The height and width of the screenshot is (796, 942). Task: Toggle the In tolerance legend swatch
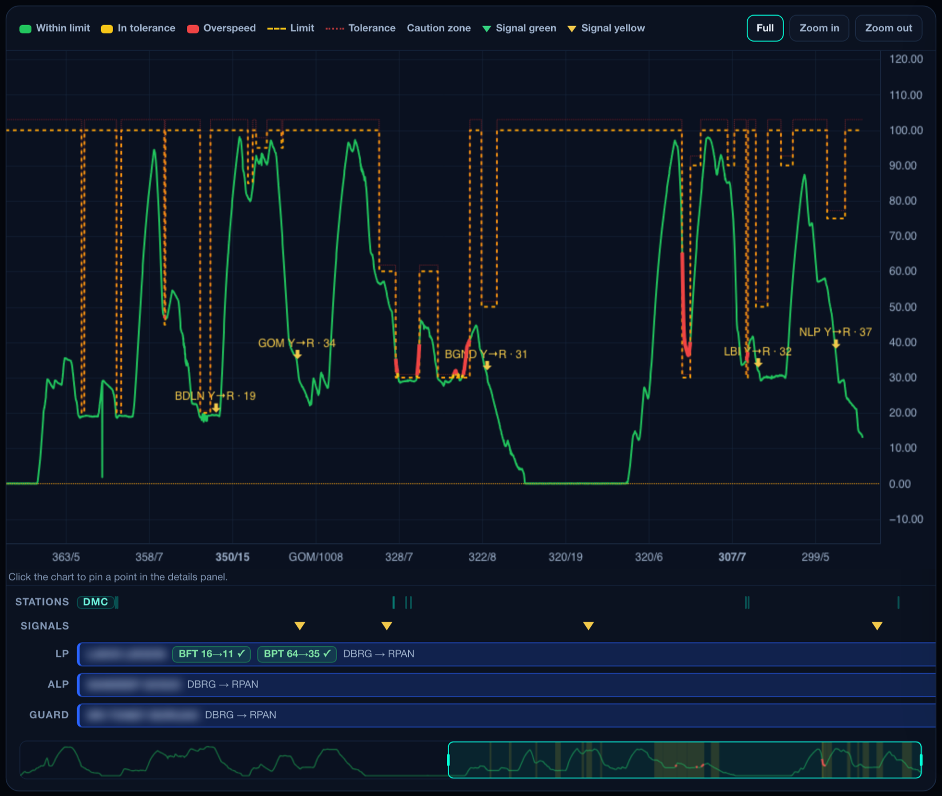click(107, 29)
